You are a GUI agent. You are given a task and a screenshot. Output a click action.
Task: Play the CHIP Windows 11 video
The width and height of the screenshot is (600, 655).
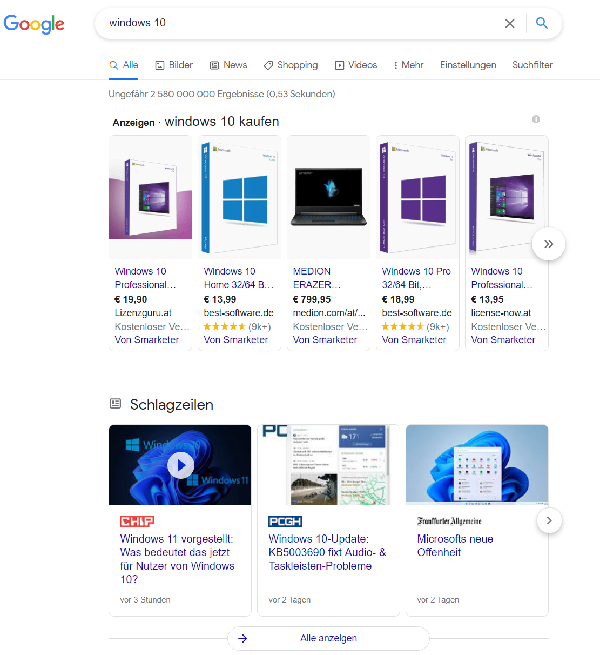(180, 465)
